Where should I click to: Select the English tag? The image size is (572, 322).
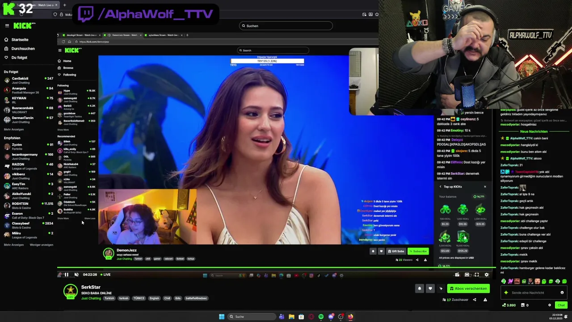[x=154, y=298]
